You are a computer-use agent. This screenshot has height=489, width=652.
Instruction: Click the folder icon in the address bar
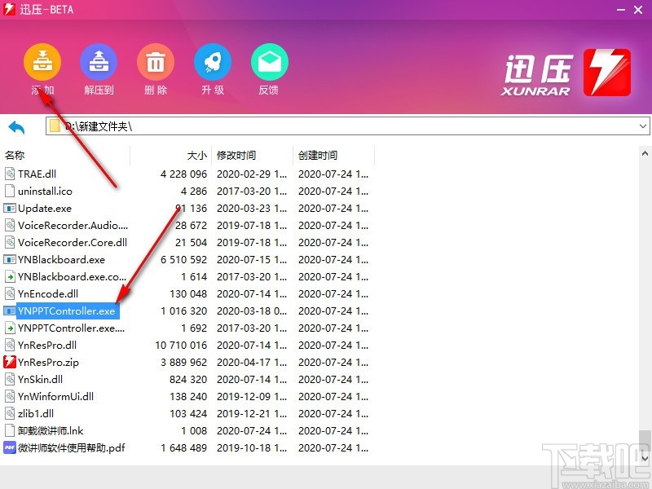[x=55, y=127]
